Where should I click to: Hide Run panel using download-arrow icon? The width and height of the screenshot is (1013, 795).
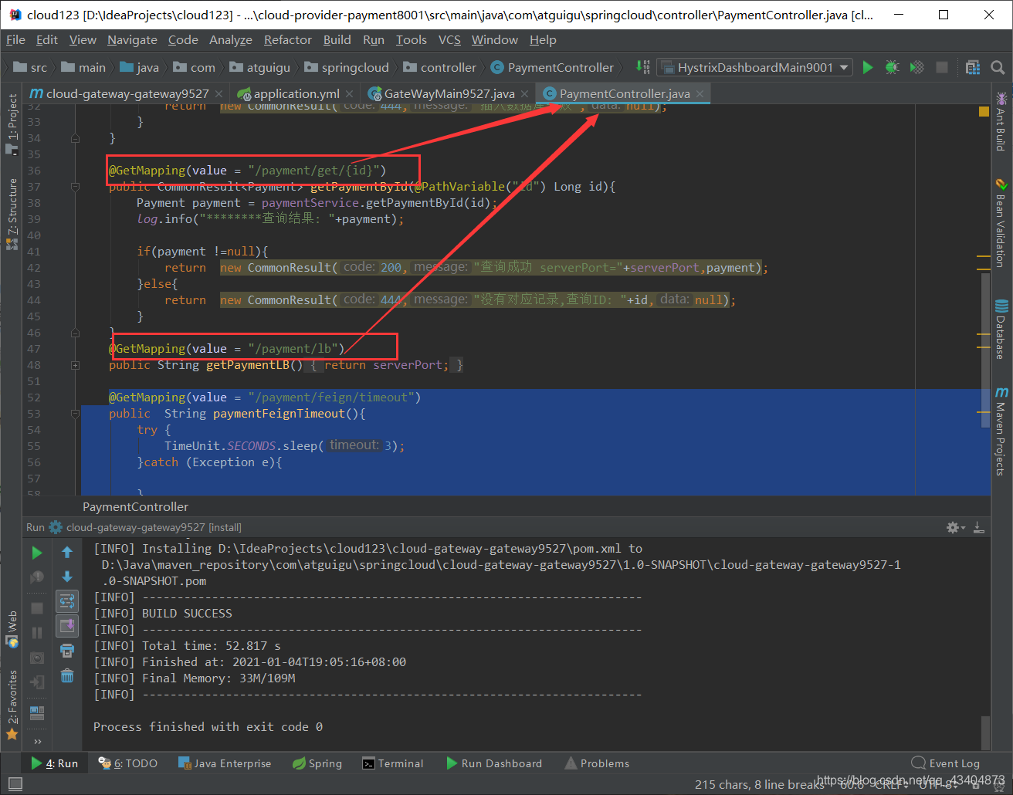coord(978,527)
